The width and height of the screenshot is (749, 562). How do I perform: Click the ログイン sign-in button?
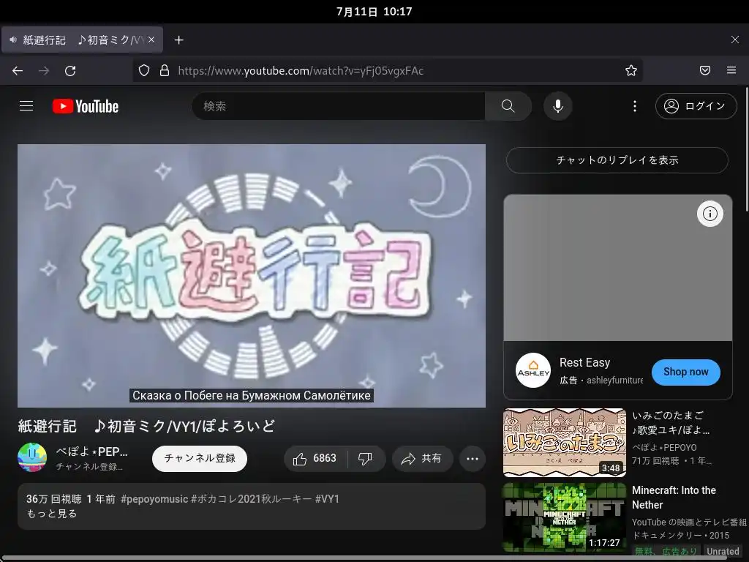(x=696, y=105)
